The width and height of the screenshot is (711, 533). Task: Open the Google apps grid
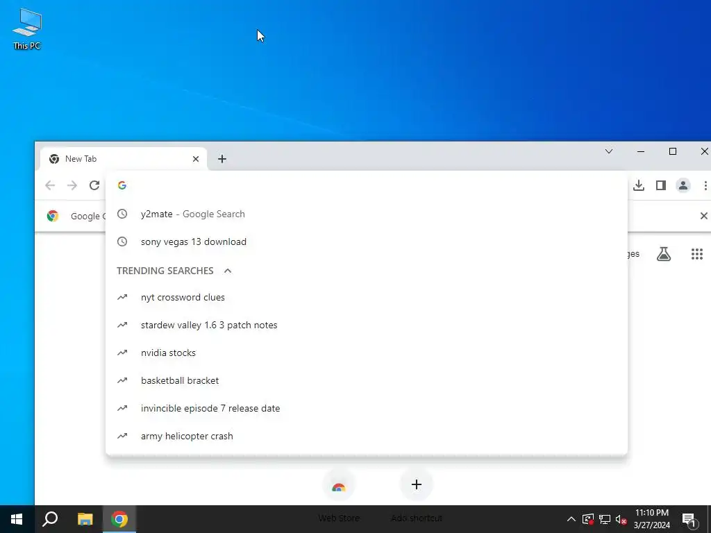697,254
